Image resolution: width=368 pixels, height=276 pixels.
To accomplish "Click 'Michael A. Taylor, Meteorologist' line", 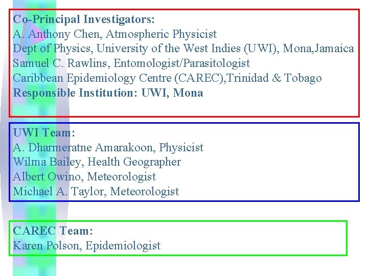I will [x=96, y=192].
